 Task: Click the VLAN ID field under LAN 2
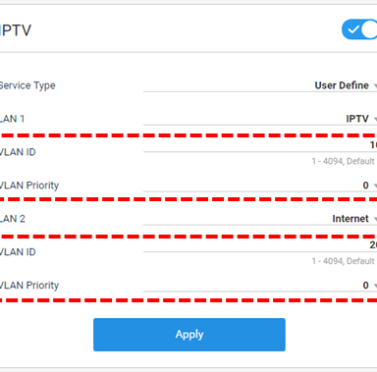click(260, 245)
